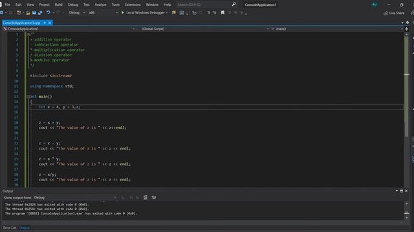Click the 'z = x/y;' code line
Image resolution: width=414 pixels, height=232 pixels.
pyautogui.click(x=47, y=175)
